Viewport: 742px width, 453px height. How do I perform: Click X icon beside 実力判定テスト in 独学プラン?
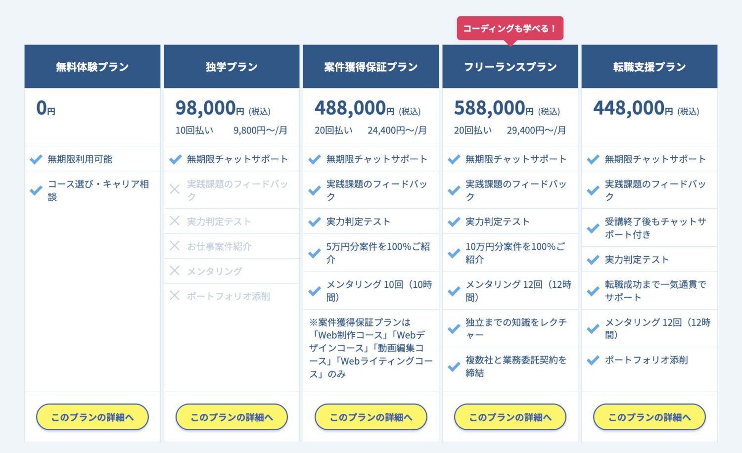175,221
